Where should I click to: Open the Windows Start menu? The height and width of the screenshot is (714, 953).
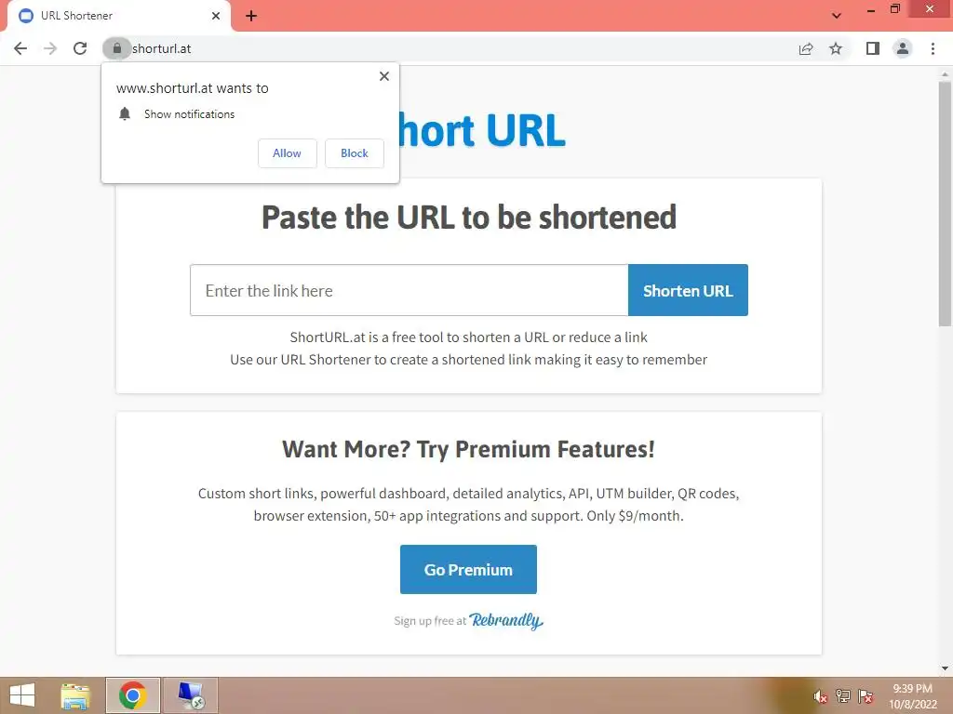[x=22, y=695]
